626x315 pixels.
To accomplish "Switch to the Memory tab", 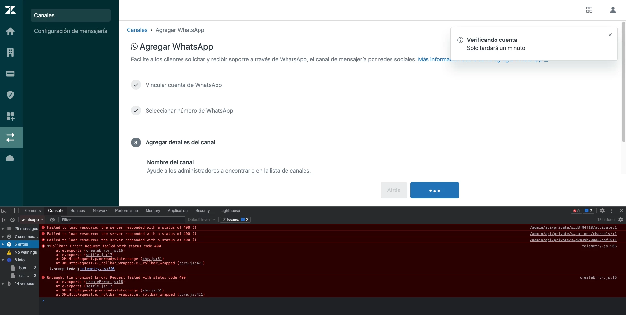I will 153,211.
